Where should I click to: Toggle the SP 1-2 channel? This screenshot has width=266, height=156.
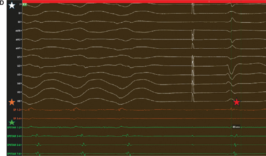pyautogui.click(x=16, y=109)
